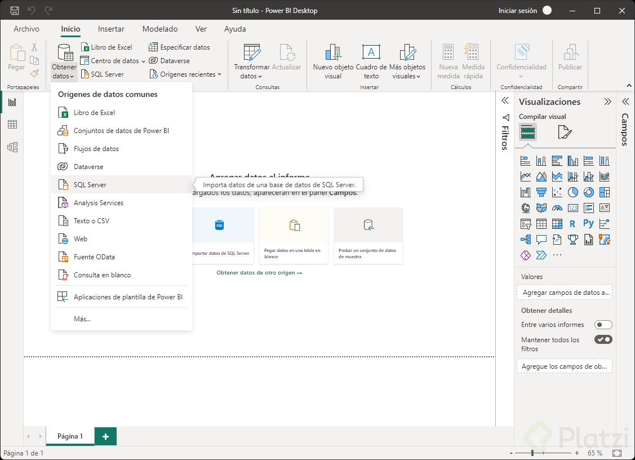635x460 pixels.
Task: Select the Scatter chart visualization icon
Action: click(557, 192)
